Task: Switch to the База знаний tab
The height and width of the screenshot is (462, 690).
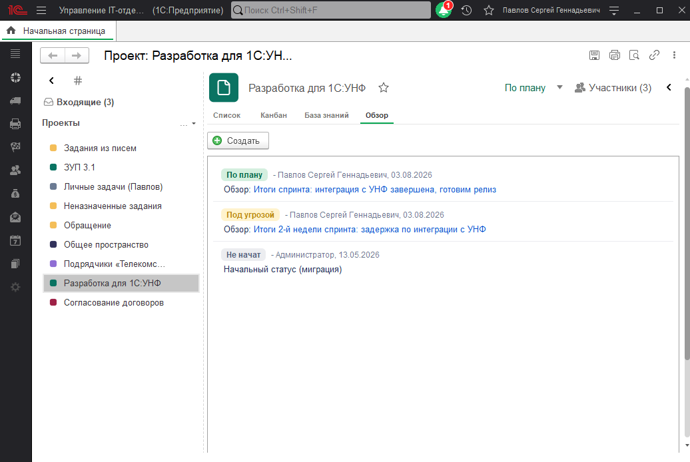Action: (x=326, y=115)
